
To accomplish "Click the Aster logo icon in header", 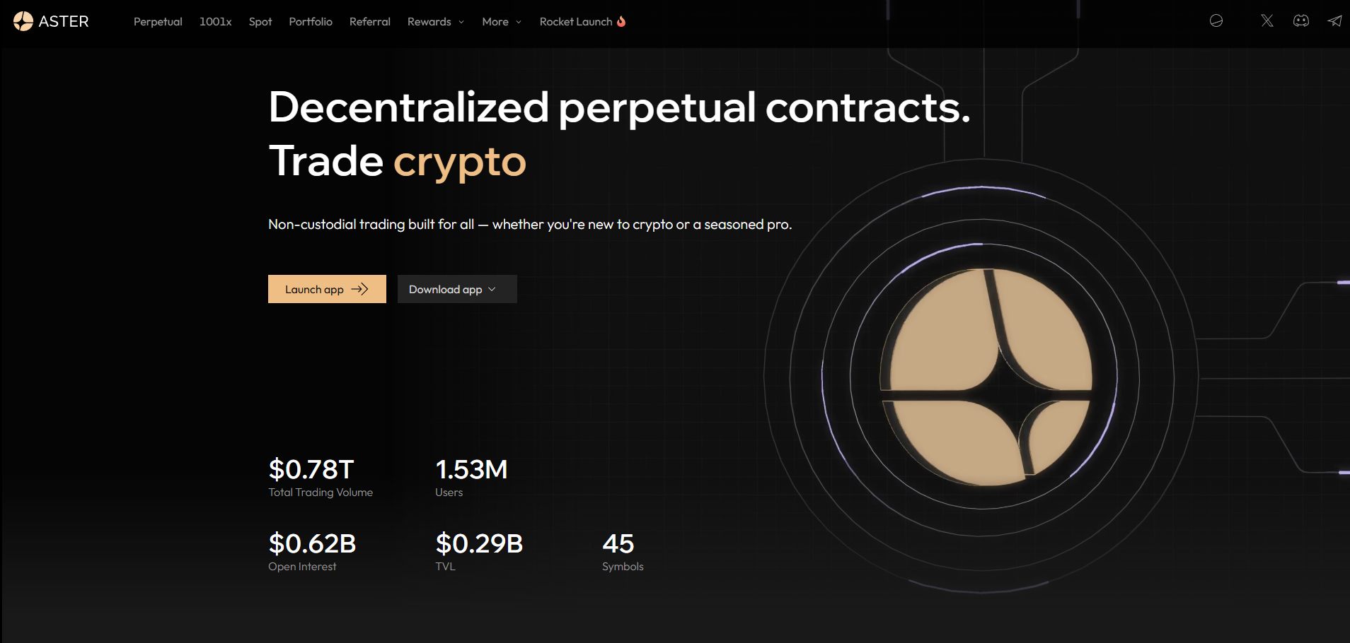I will (23, 22).
